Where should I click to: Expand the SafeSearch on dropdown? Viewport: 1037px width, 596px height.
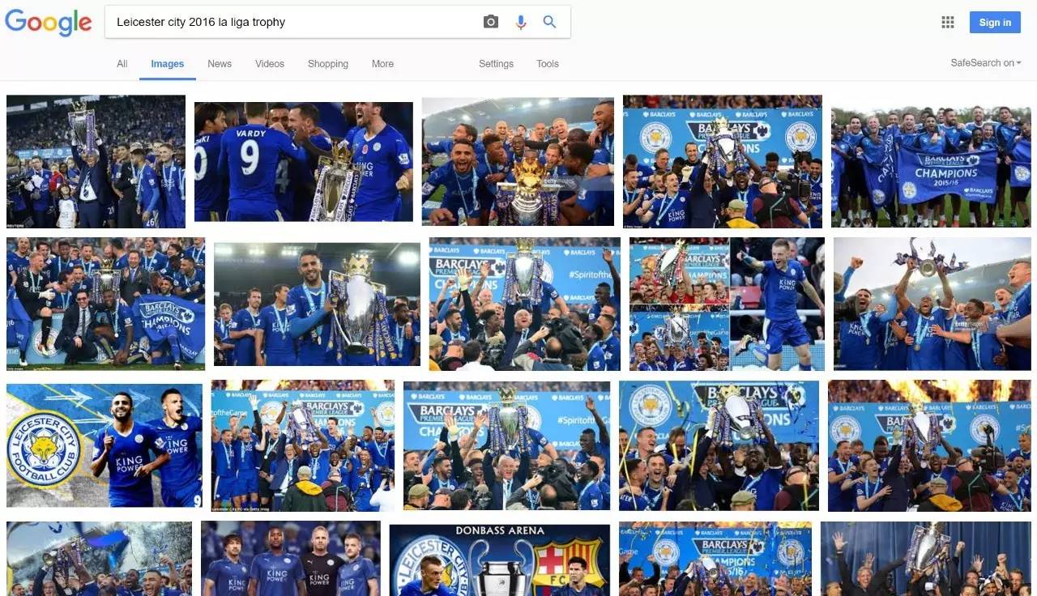pyautogui.click(x=986, y=63)
